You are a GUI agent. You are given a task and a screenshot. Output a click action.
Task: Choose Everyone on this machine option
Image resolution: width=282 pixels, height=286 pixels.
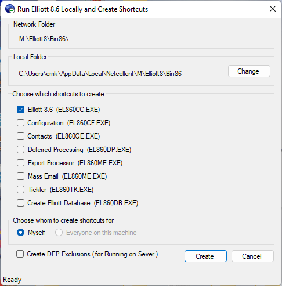(59, 233)
